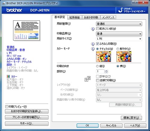Screen dimensions: 150x131
Task: Click the page collate 1-2 order icon
Action: (88, 79)
